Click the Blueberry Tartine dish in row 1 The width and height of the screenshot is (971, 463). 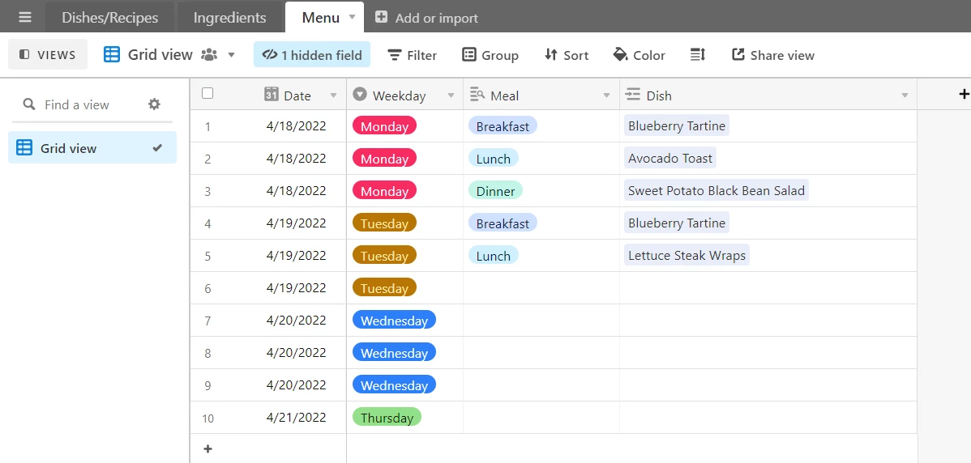677,125
